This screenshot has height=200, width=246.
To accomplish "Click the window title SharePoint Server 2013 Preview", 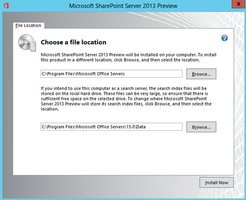I will (x=123, y=6).
